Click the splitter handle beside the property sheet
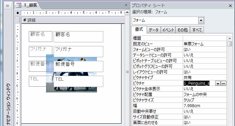 point(127,72)
